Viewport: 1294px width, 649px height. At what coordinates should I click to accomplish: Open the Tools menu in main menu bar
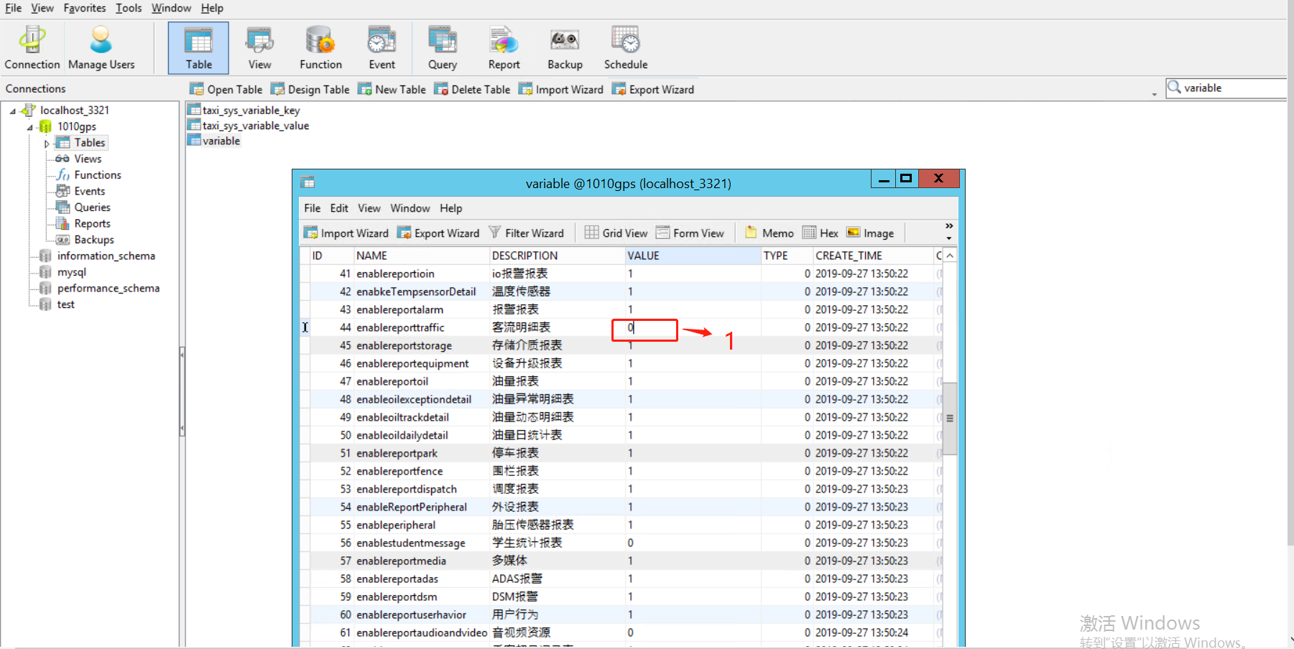click(129, 8)
